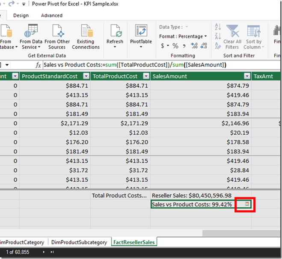Open ProductStandardCost column filter dropdown
Viewport: 282px width, 259px height.
[x=86, y=76]
